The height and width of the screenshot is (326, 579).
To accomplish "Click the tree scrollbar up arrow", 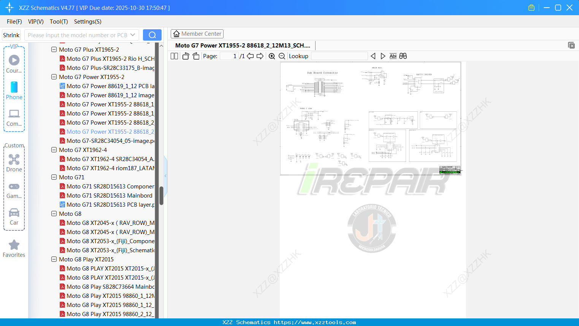I will [x=161, y=46].
